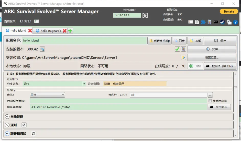
Task: Open CPU affinity ellipsis button
Action: coord(210,95)
